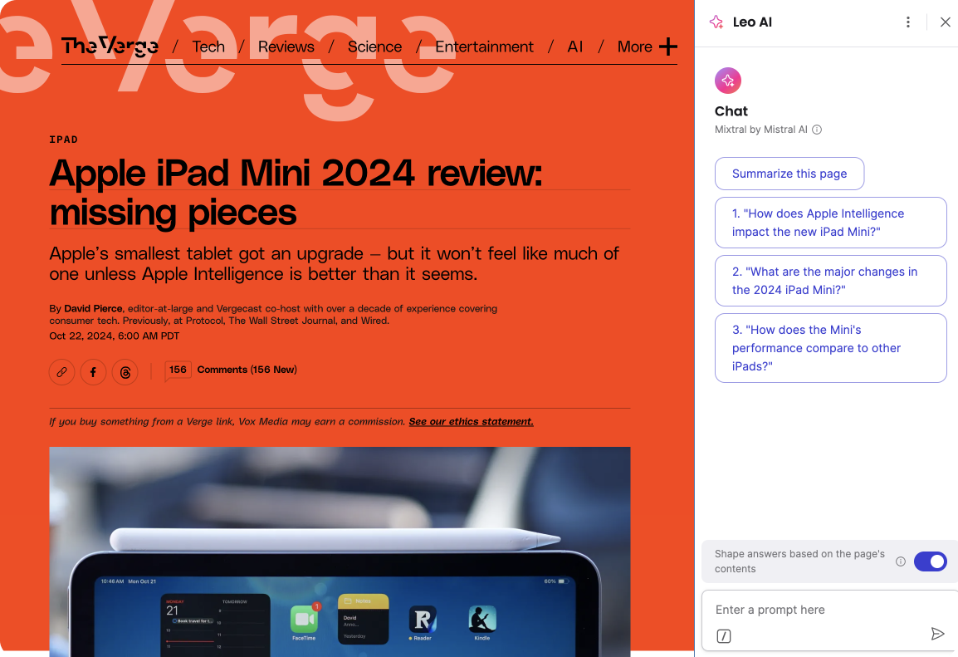
Task: Open the Science section
Action: [374, 47]
